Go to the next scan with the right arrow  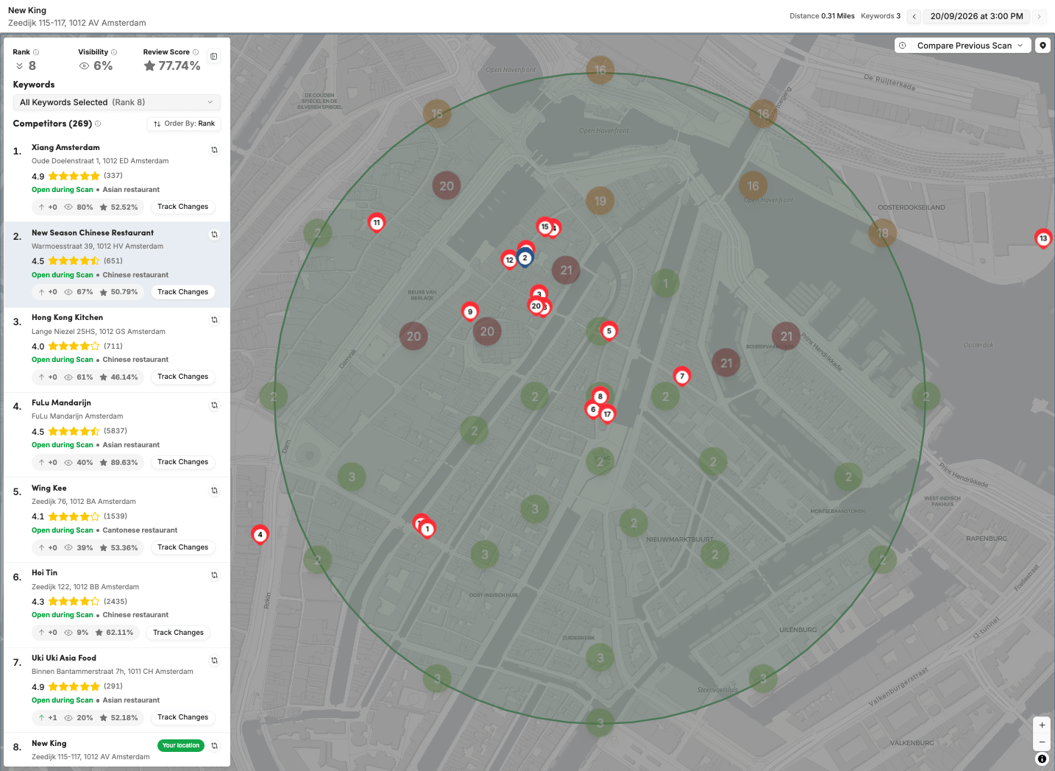point(1039,16)
